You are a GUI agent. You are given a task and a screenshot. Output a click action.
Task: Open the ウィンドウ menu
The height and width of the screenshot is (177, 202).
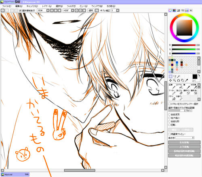tap(97, 6)
